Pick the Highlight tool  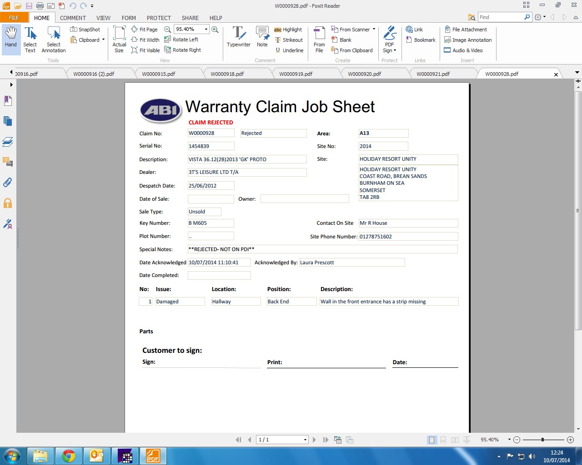(288, 30)
